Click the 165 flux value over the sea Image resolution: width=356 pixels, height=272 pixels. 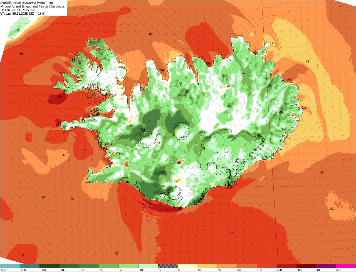click(20, 54)
